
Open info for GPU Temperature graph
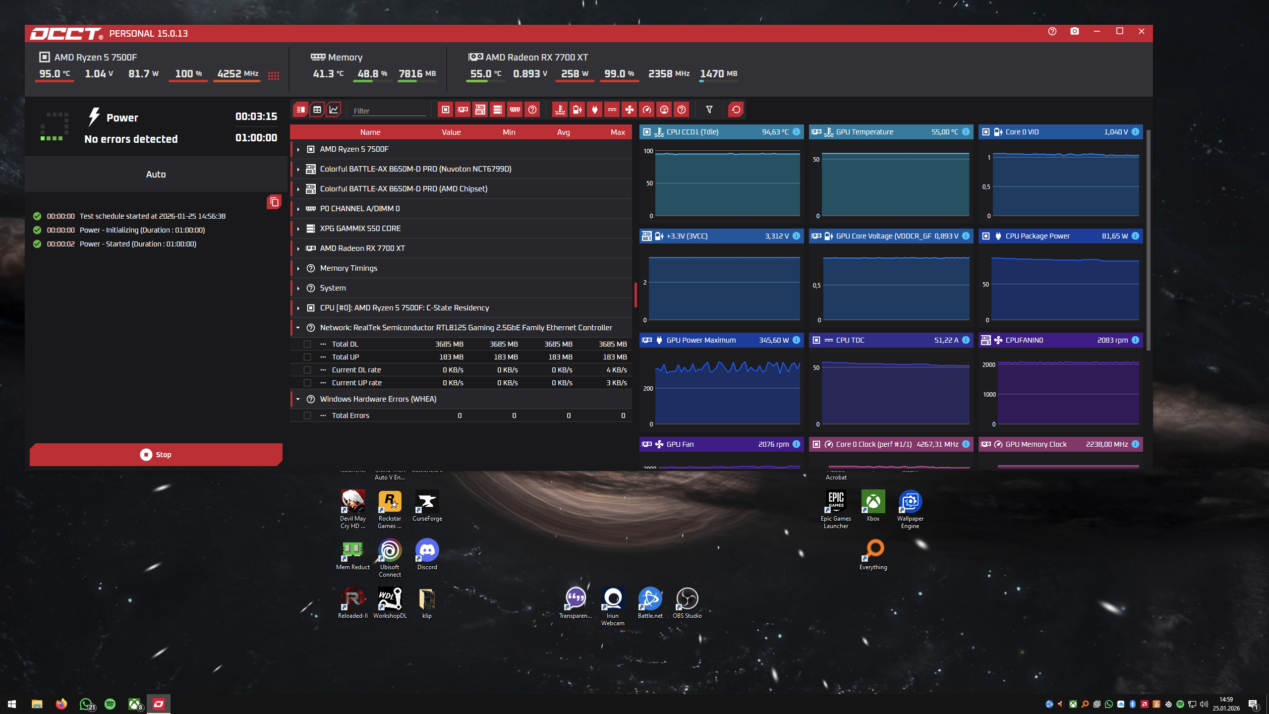tap(966, 132)
